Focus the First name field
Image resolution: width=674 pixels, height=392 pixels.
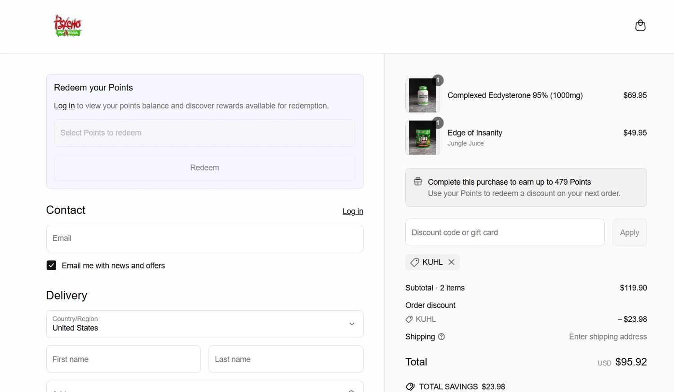(x=123, y=359)
